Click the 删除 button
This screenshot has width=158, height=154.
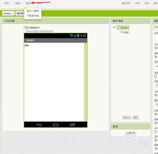tap(136, 117)
